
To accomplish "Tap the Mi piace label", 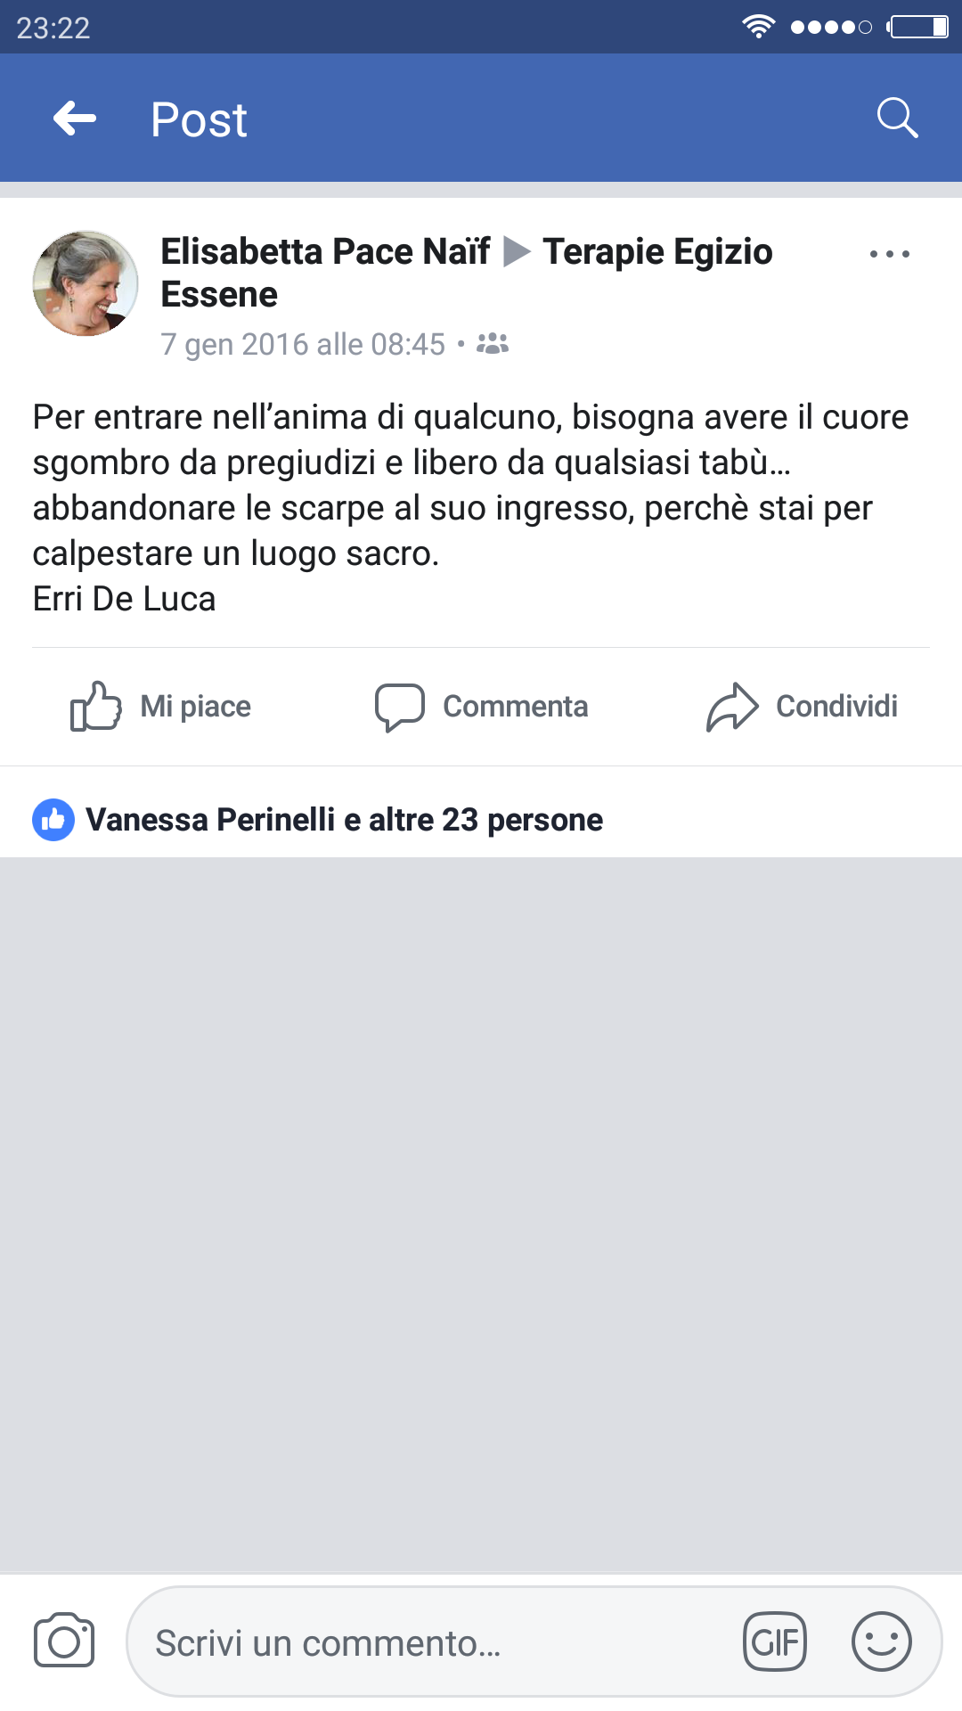I will click(x=195, y=707).
